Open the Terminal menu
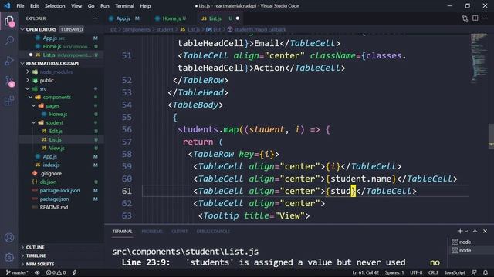 [124, 6]
